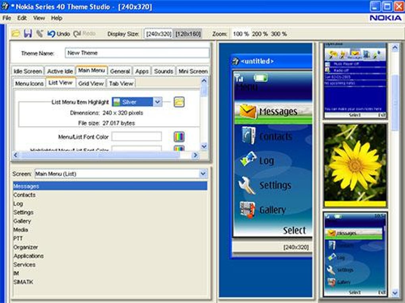Open the Idle Screen tab

point(28,71)
